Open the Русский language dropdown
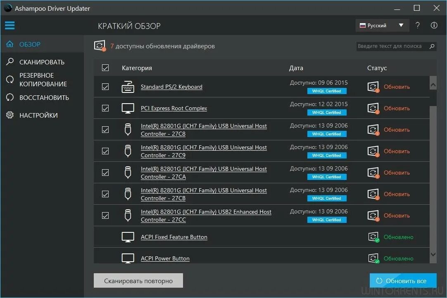This screenshot has width=447, height=298. (382, 25)
